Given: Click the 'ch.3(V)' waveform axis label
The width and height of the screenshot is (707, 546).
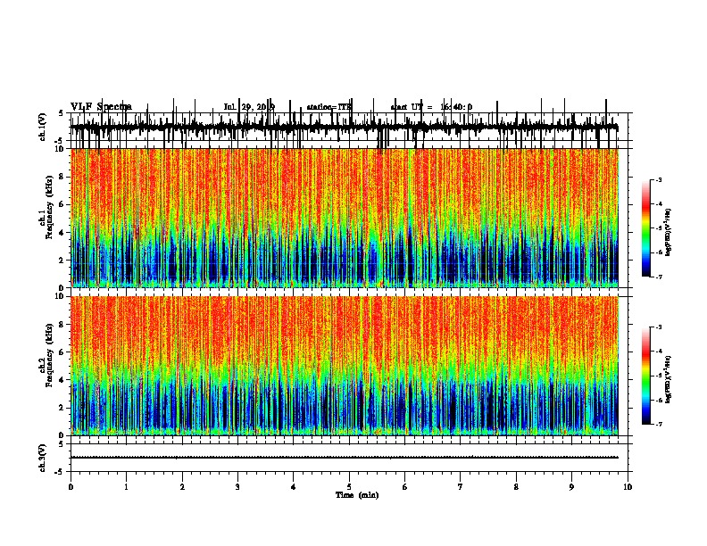Looking at the screenshot, I should (42, 458).
